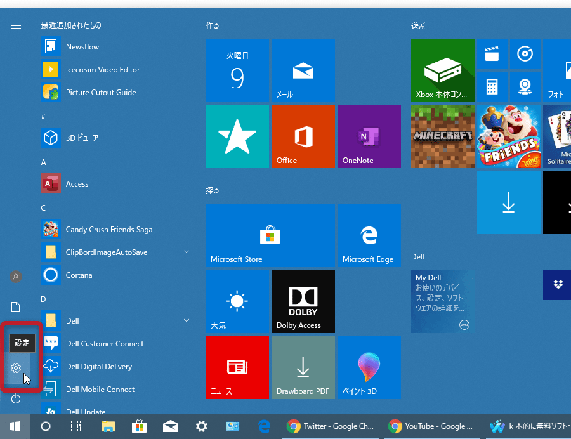The height and width of the screenshot is (439, 571).
Task: Open Settings gear on the taskbar
Action: pos(201,426)
